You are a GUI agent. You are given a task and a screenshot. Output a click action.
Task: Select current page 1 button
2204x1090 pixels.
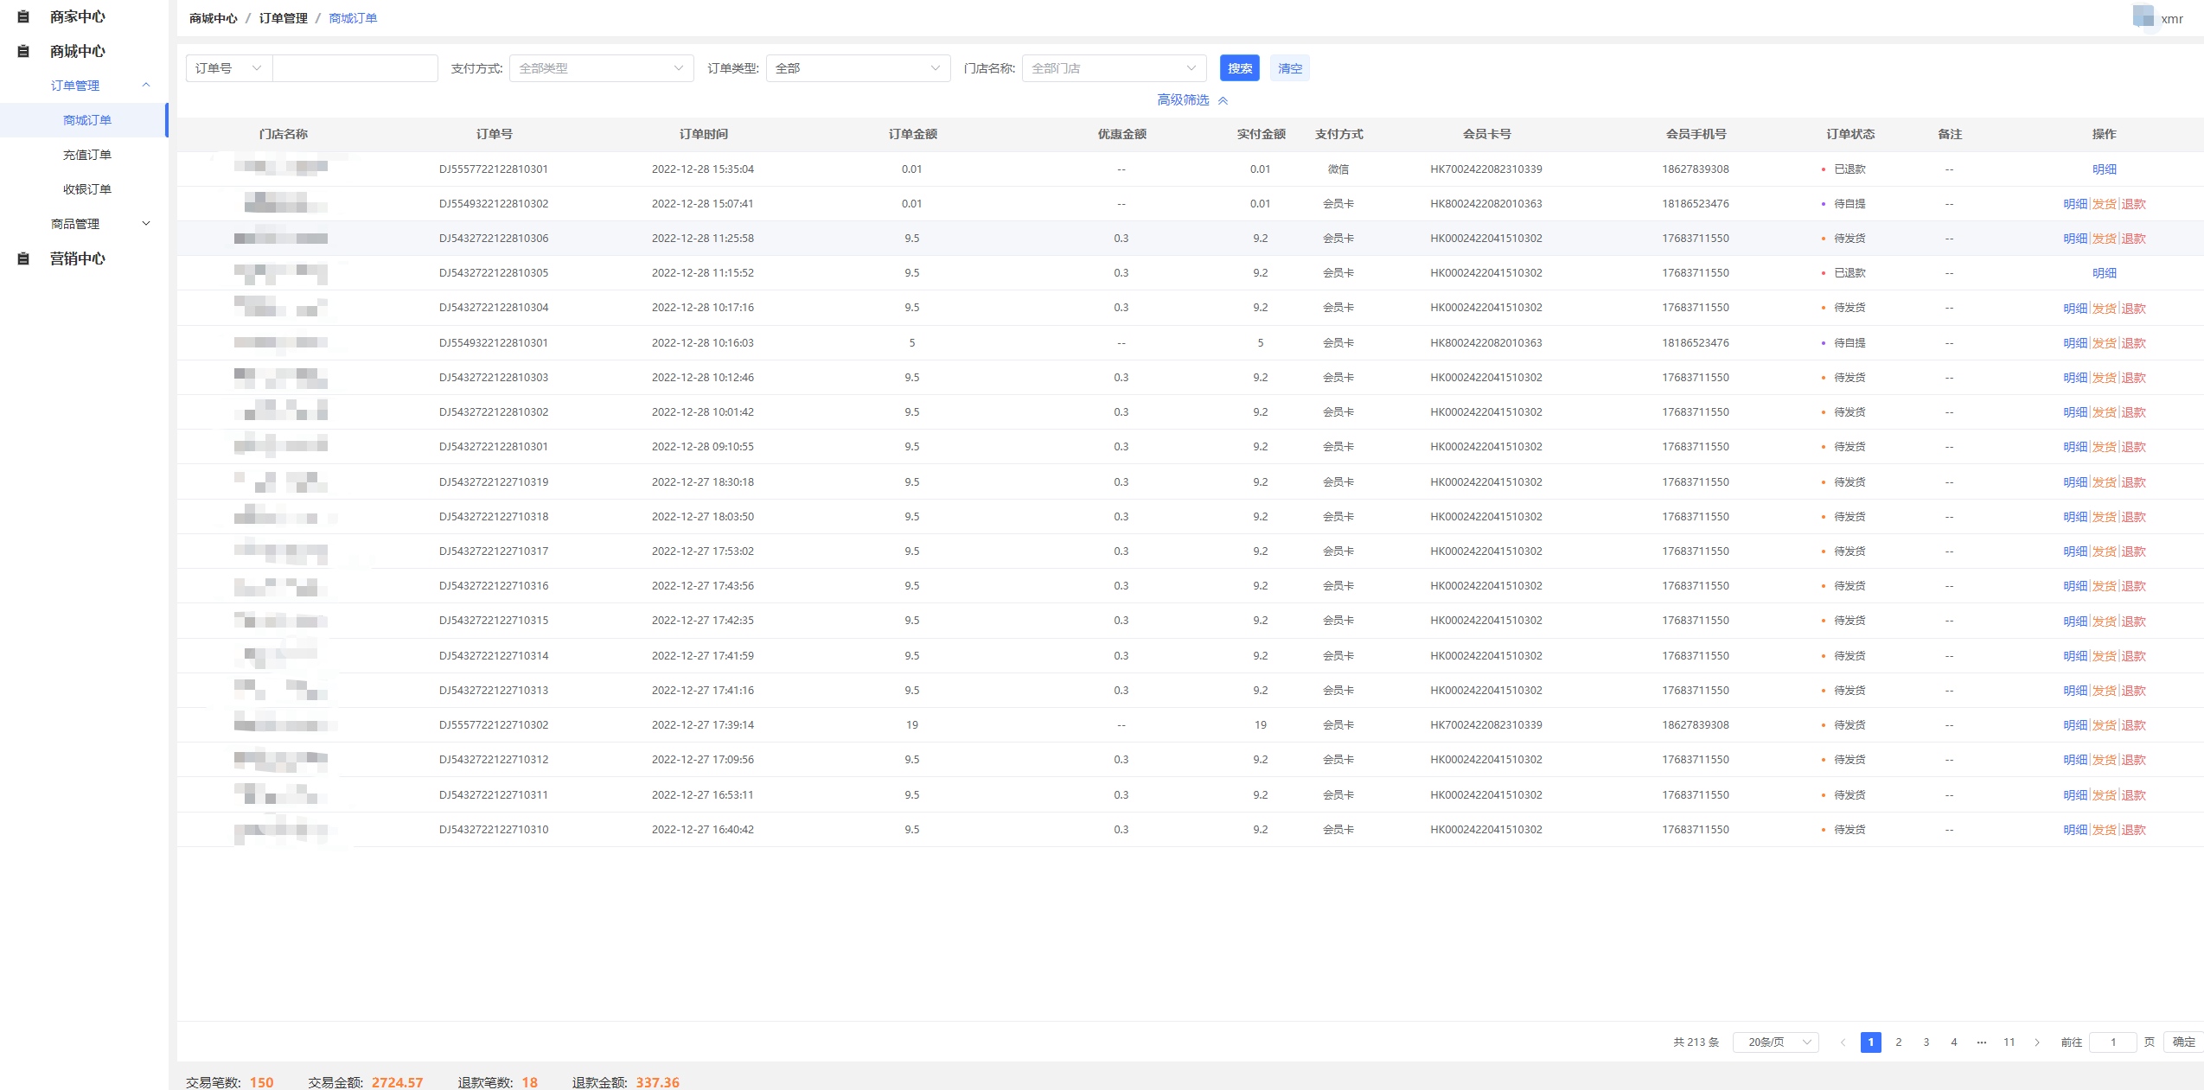(1870, 1042)
